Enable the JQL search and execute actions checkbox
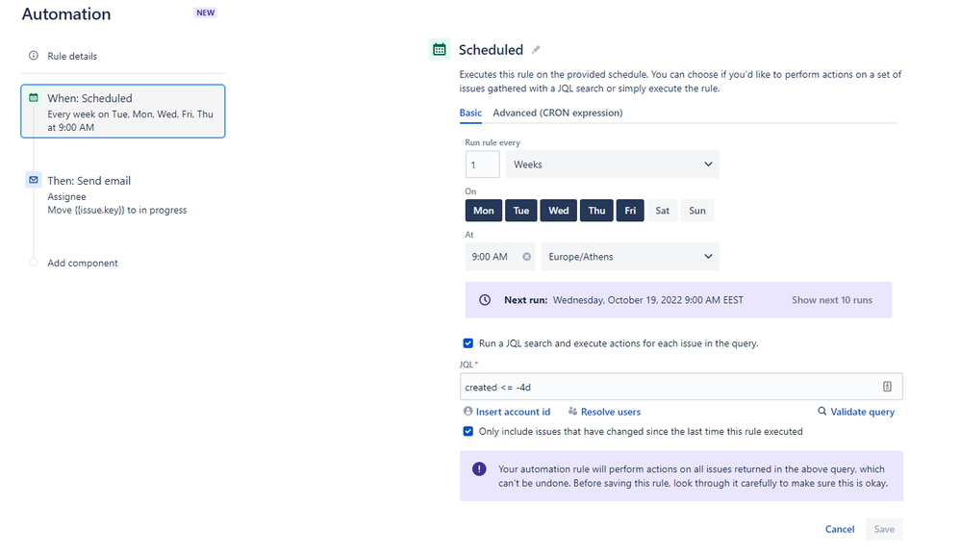The height and width of the screenshot is (555, 960). coord(468,343)
